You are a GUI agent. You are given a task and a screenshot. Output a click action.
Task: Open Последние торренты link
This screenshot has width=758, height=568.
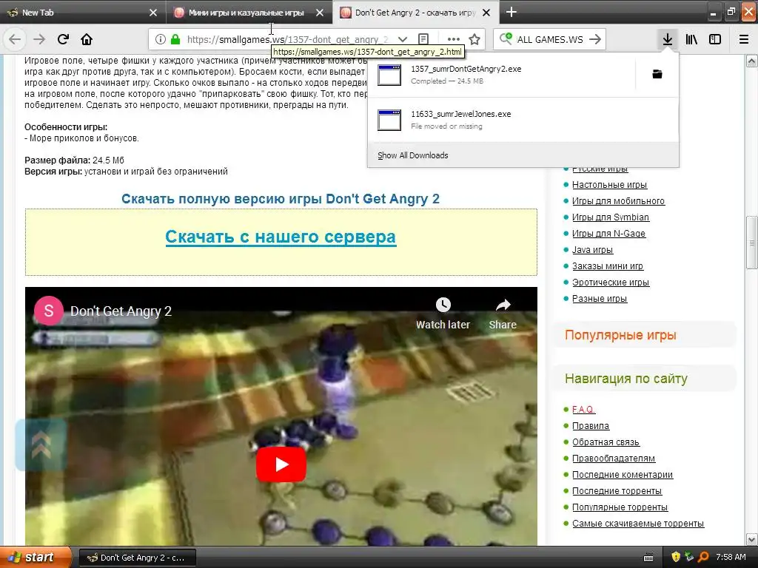click(617, 491)
